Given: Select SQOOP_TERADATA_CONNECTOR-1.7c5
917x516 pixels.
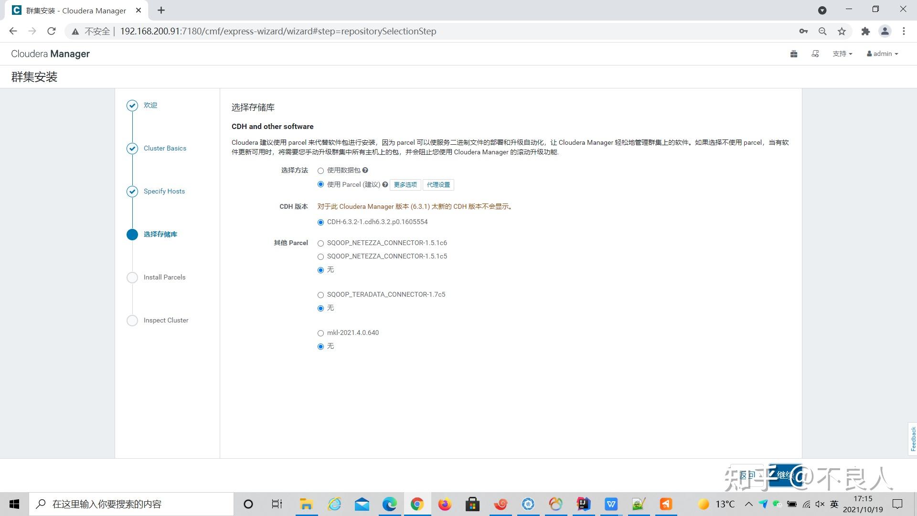Looking at the screenshot, I should pos(320,295).
